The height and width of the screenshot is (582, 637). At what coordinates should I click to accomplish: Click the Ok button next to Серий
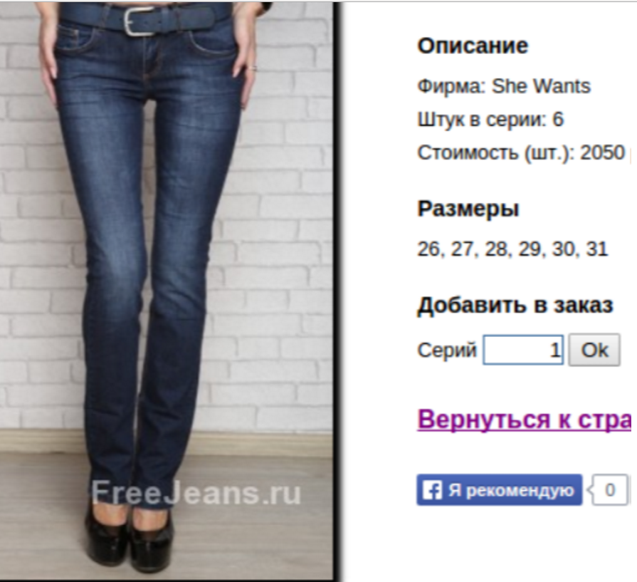(594, 350)
